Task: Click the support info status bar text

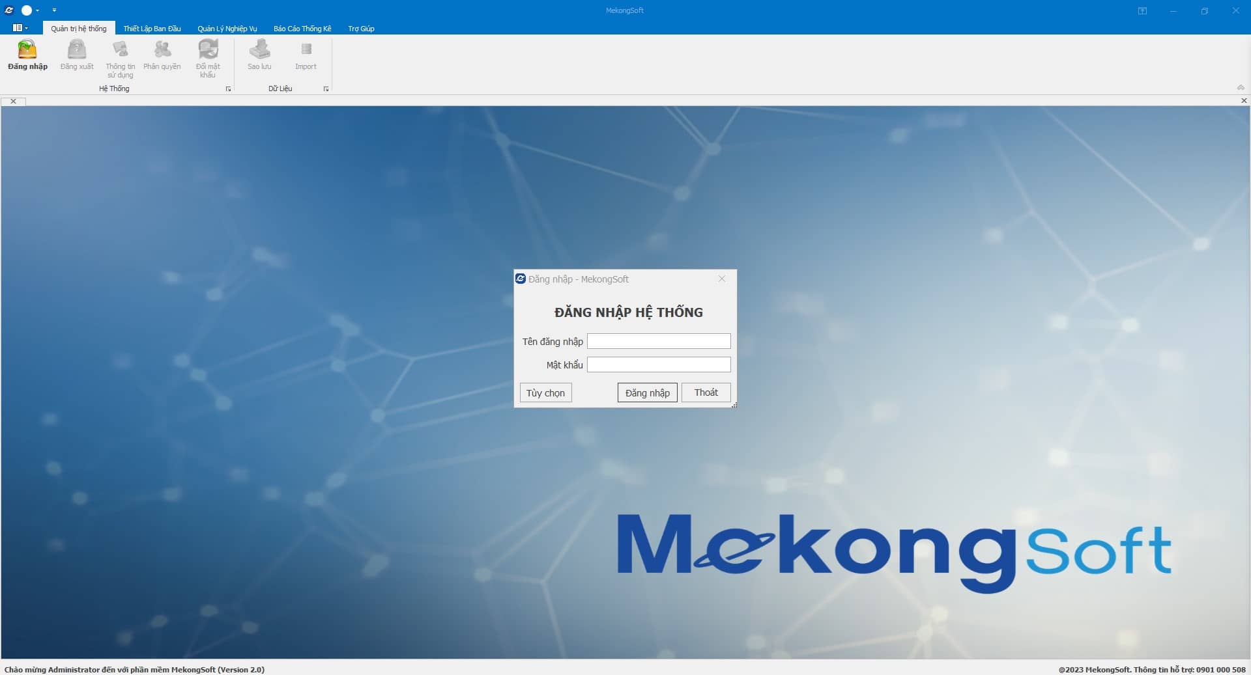Action: (1152, 669)
